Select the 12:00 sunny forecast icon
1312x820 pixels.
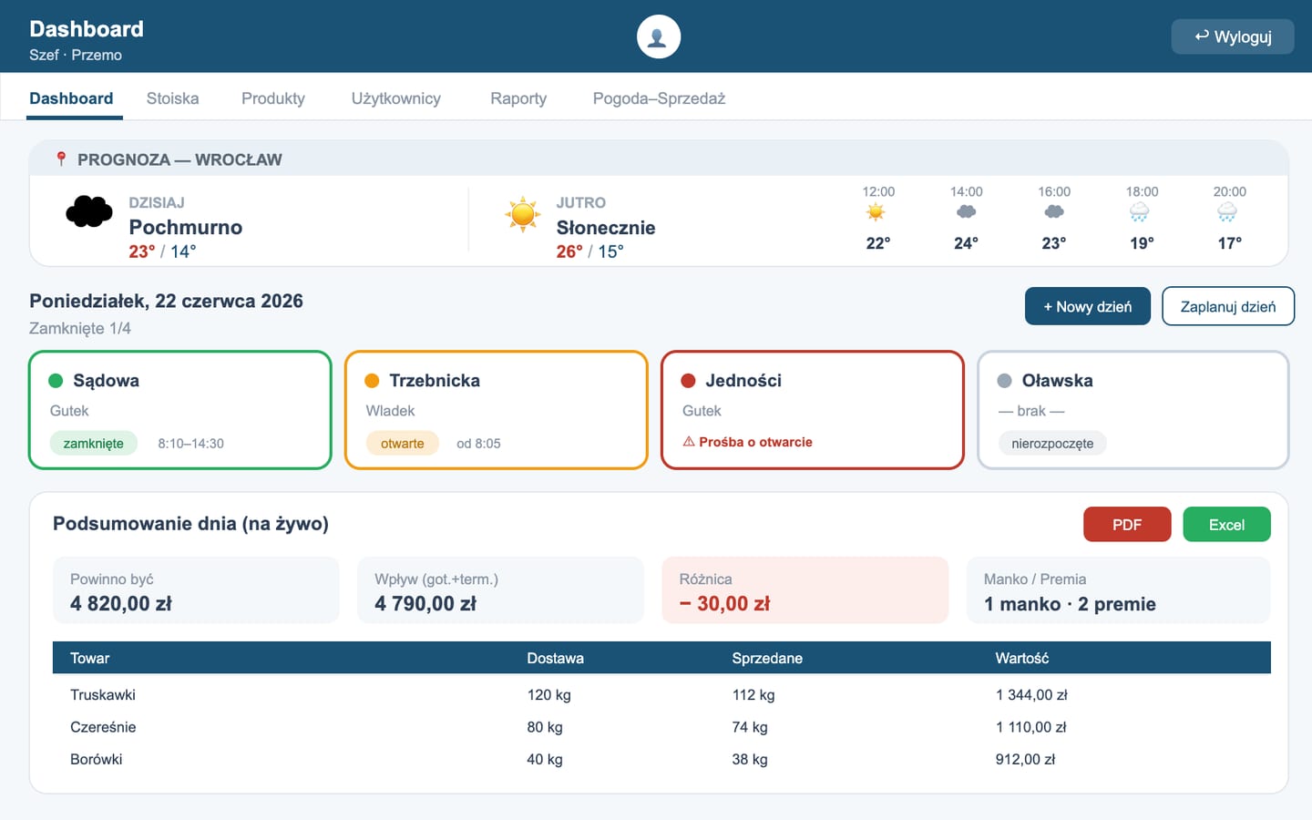pos(876,212)
